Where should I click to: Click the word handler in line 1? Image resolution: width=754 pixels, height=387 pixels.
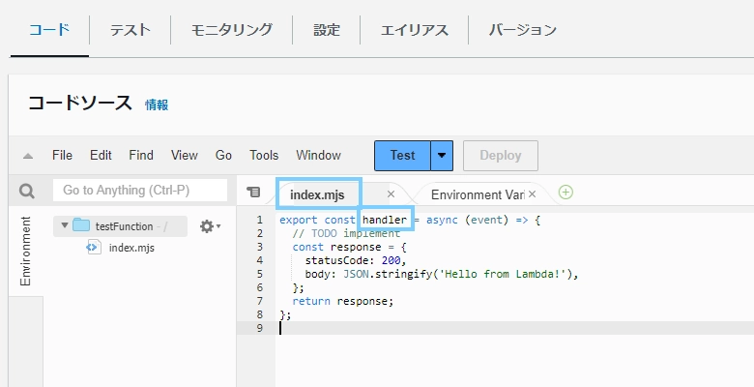point(385,220)
